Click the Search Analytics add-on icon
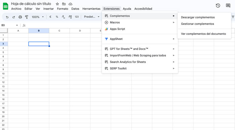235x130 pixels. click(106, 62)
